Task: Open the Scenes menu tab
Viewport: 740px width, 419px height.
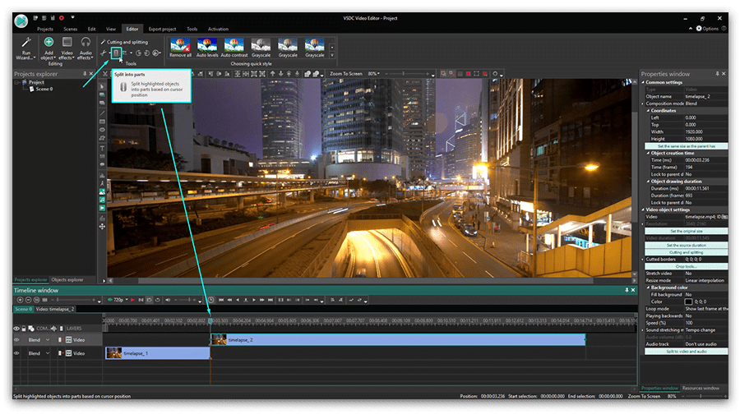Action: 71,30
